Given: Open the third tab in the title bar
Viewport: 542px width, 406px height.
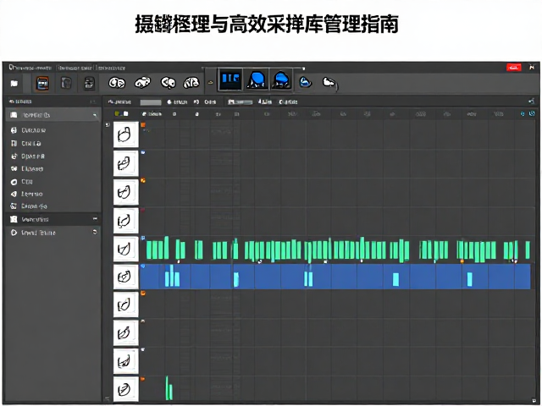Looking at the screenshot, I should (111, 68).
